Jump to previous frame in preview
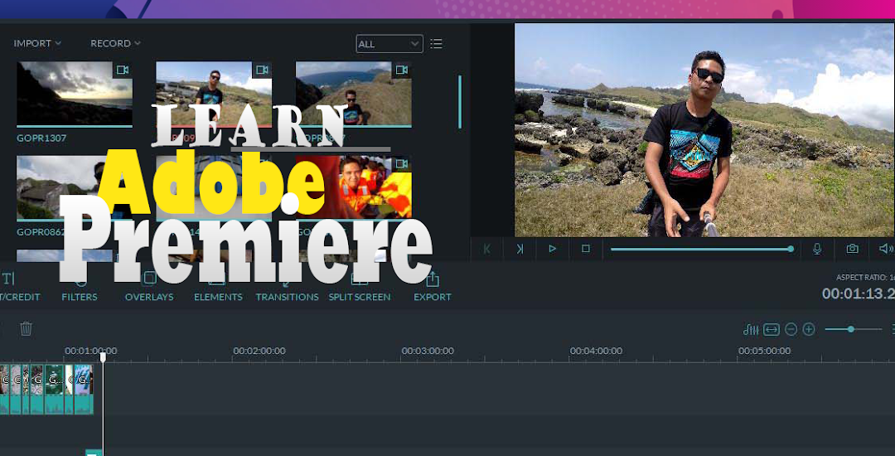Screen dimensions: 895x456 487,249
